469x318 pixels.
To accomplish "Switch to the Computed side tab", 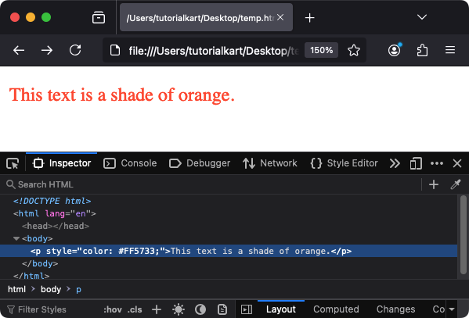I will [x=336, y=309].
